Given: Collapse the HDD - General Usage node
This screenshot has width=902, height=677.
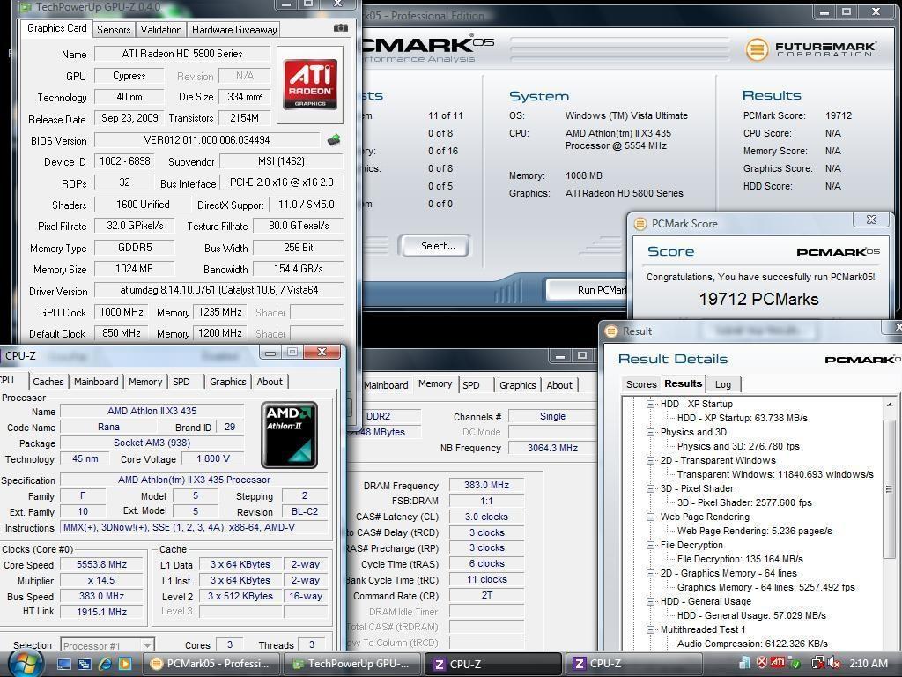Looking at the screenshot, I should pos(651,601).
